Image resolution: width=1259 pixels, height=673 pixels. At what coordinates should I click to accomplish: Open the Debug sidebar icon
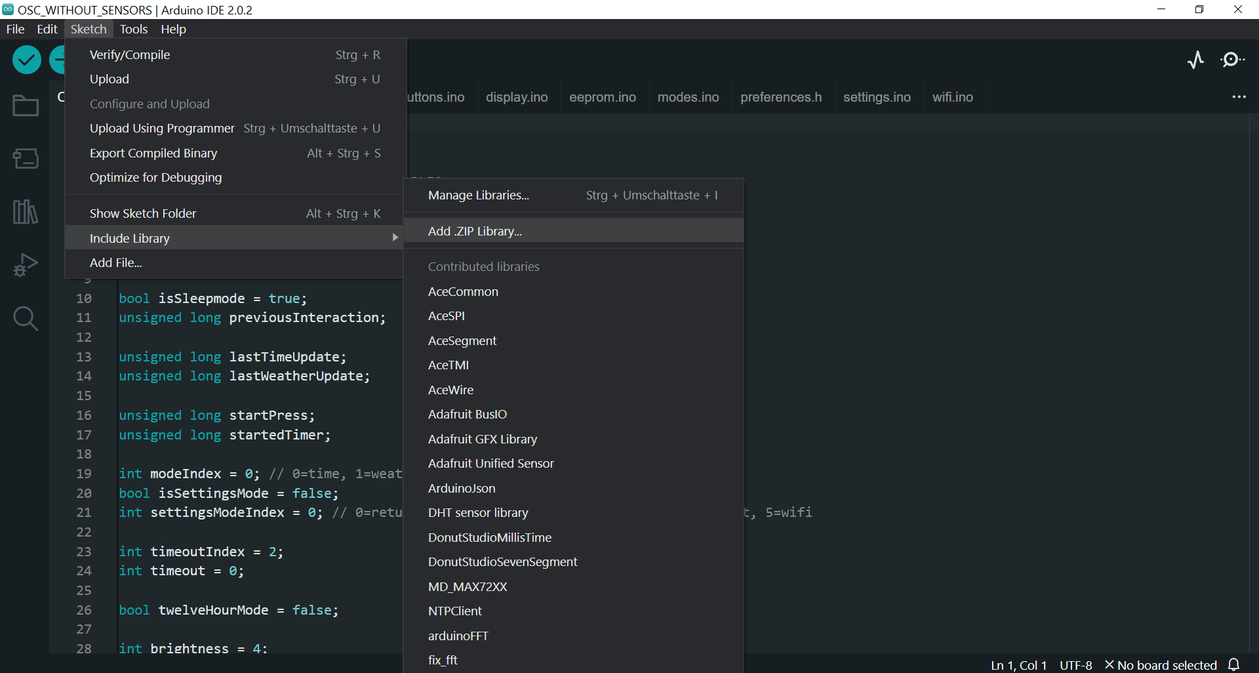click(x=26, y=265)
